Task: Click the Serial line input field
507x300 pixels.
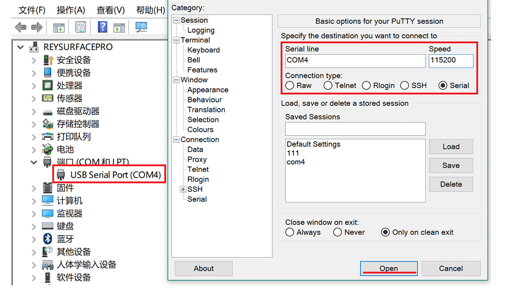Action: (355, 61)
